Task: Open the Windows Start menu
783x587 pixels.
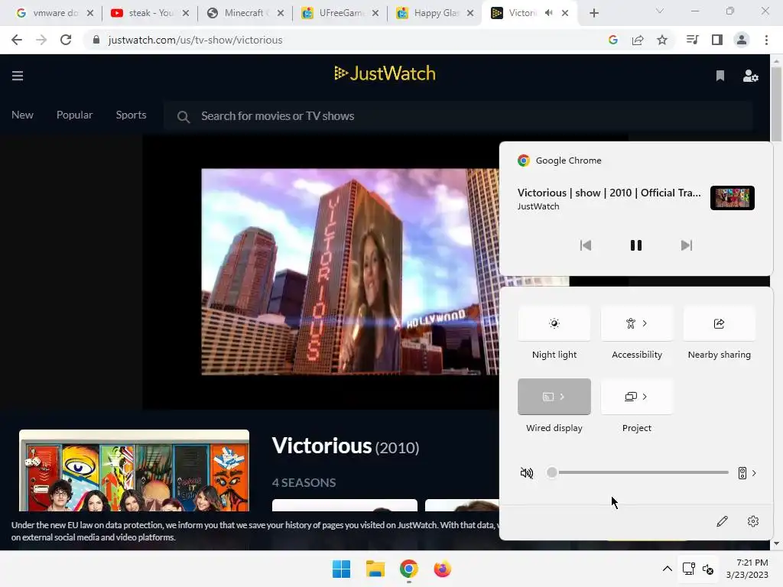Action: pyautogui.click(x=342, y=569)
